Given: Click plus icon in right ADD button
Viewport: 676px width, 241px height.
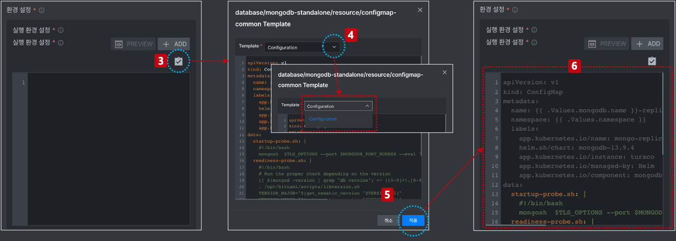Looking at the screenshot, I should pyautogui.click(x=639, y=44).
